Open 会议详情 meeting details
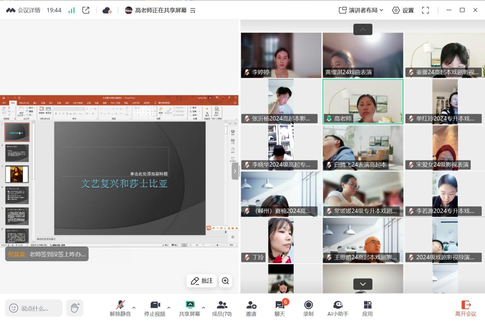The image size is (485, 322). [x=24, y=10]
